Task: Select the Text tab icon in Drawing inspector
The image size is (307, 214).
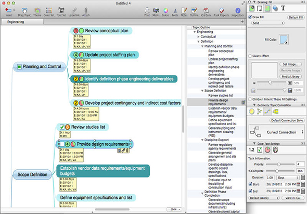Action: pyautogui.click(x=283, y=8)
